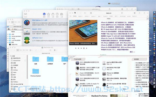Image resolution: width=156 pixels, height=97 pixels.
Task: Click the share icon in Macintosh HD Finder toolbar
Action: (x=36, y=50)
